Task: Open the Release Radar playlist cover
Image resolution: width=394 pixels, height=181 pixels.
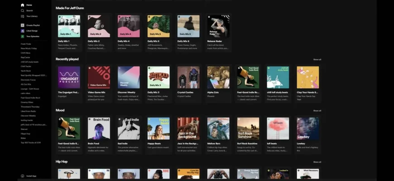Action: (x=218, y=26)
